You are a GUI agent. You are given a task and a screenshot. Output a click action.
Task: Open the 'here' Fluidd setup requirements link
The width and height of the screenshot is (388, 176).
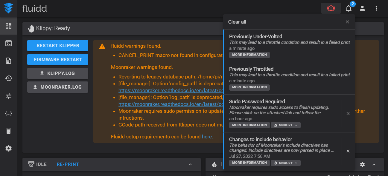(207, 137)
